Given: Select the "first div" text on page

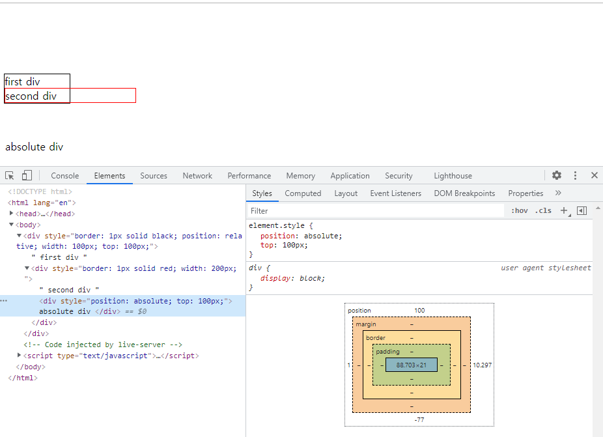Looking at the screenshot, I should 22,81.
